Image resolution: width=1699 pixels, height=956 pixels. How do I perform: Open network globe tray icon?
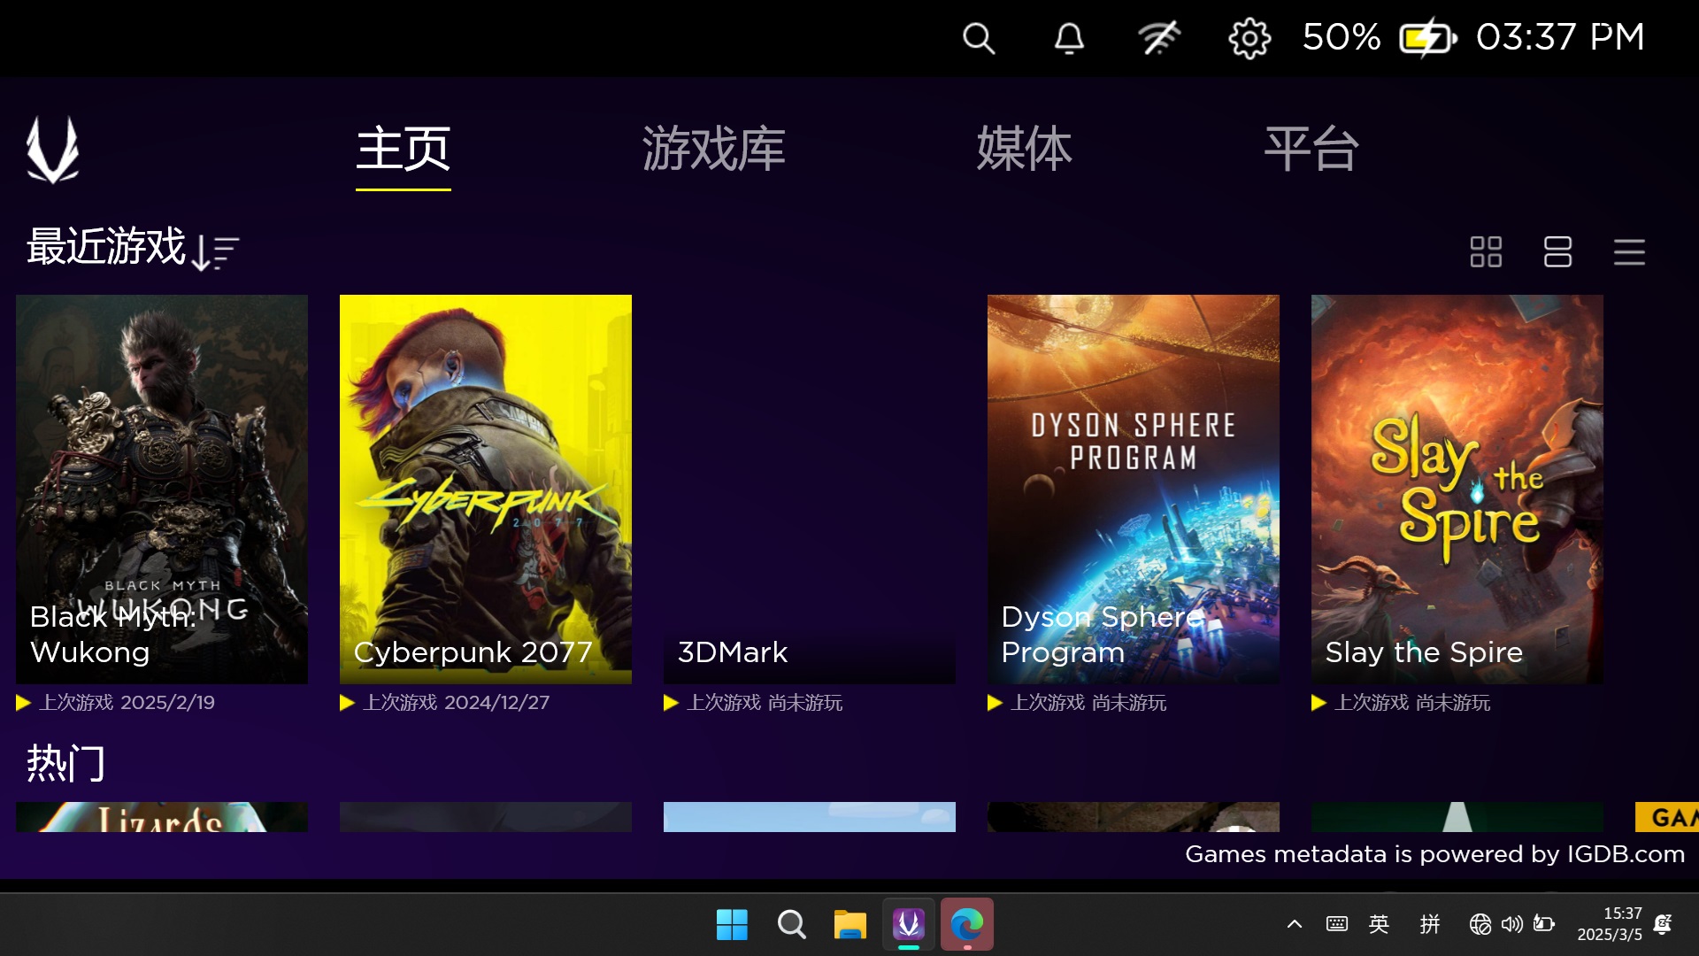(x=1480, y=924)
